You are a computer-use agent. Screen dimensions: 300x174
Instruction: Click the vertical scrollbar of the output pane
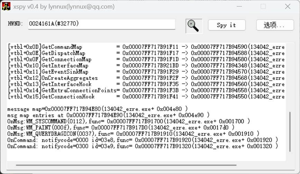[x=290, y=131]
